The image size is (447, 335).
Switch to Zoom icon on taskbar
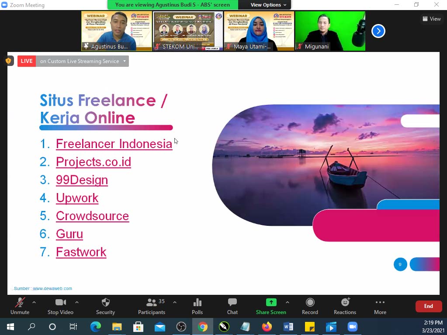point(353,326)
